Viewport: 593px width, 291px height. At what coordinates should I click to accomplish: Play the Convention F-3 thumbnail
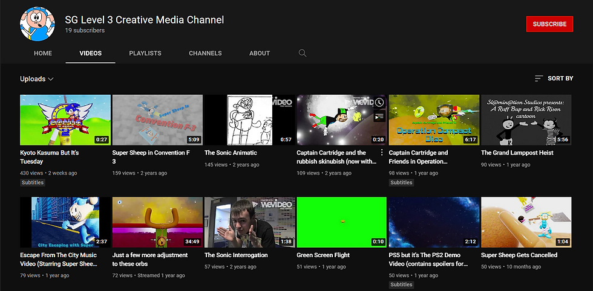tap(157, 120)
